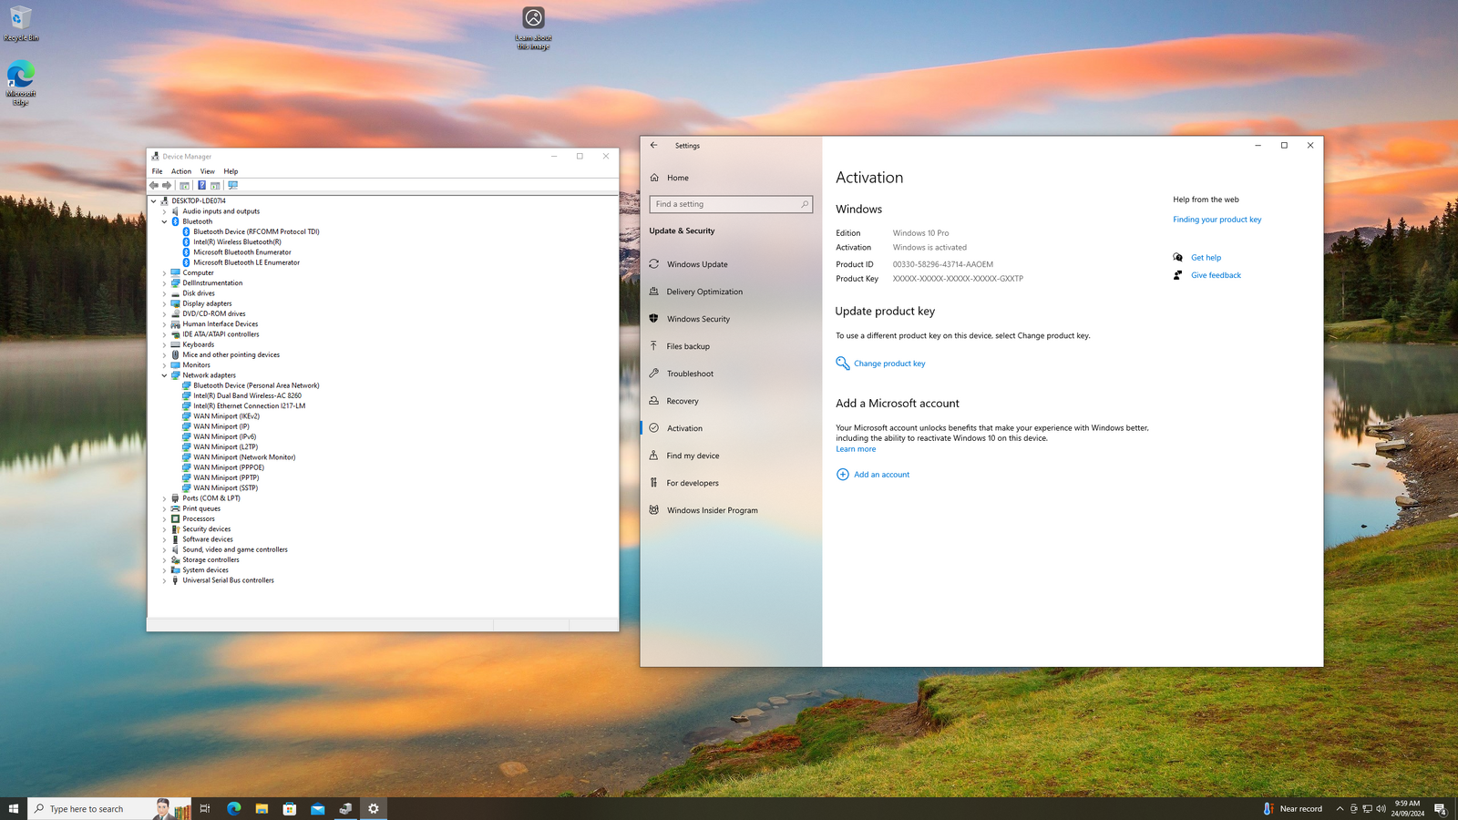The height and width of the screenshot is (820, 1458).
Task: Click the Forward arrow in Device Manager toolbar
Action: (x=167, y=185)
